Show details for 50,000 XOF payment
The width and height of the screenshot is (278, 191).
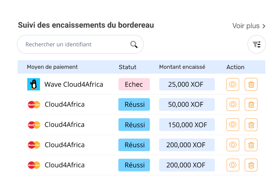tap(233, 105)
